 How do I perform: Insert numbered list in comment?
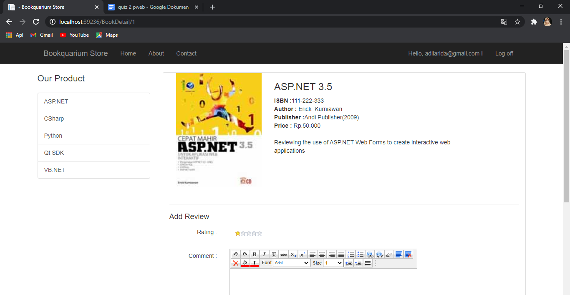tap(351, 255)
